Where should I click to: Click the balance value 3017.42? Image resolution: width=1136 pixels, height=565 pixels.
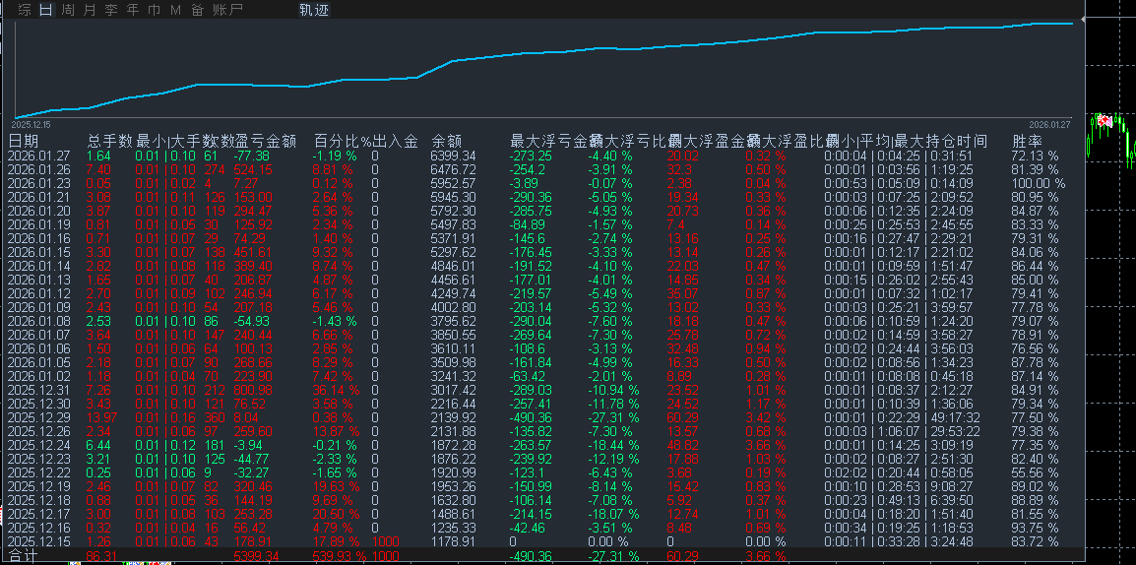point(453,390)
